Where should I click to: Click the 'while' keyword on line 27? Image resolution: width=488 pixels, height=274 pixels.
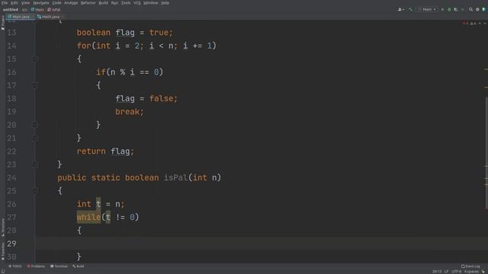(88, 217)
